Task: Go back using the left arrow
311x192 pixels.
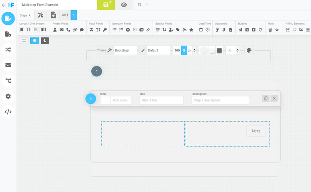Action: (x=3, y=5)
